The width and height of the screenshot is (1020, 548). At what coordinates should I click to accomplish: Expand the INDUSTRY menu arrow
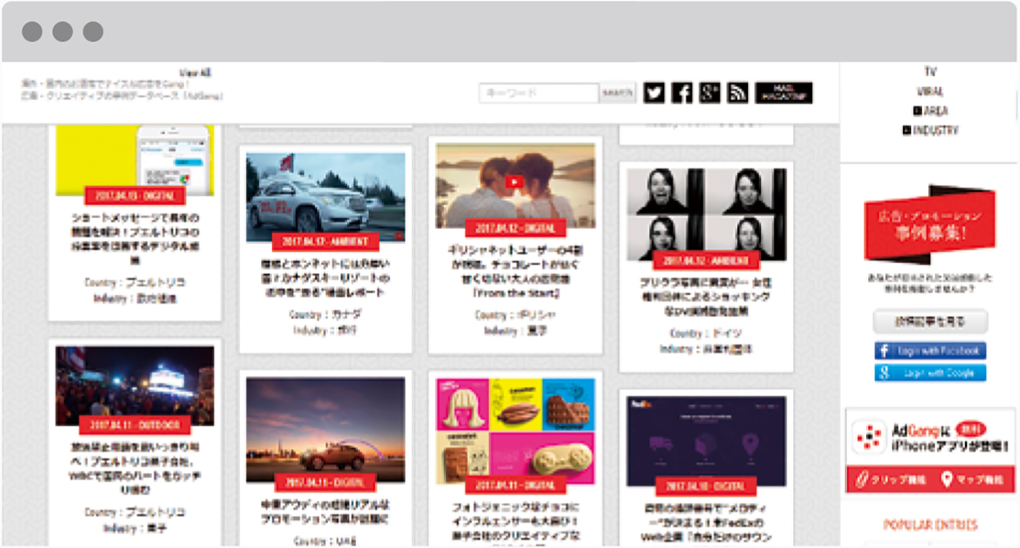coord(906,131)
